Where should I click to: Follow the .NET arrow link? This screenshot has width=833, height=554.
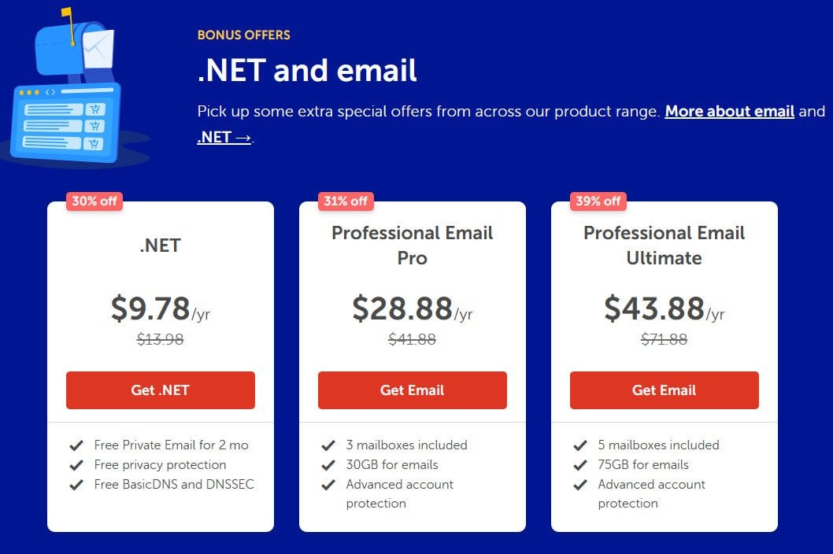click(x=224, y=137)
